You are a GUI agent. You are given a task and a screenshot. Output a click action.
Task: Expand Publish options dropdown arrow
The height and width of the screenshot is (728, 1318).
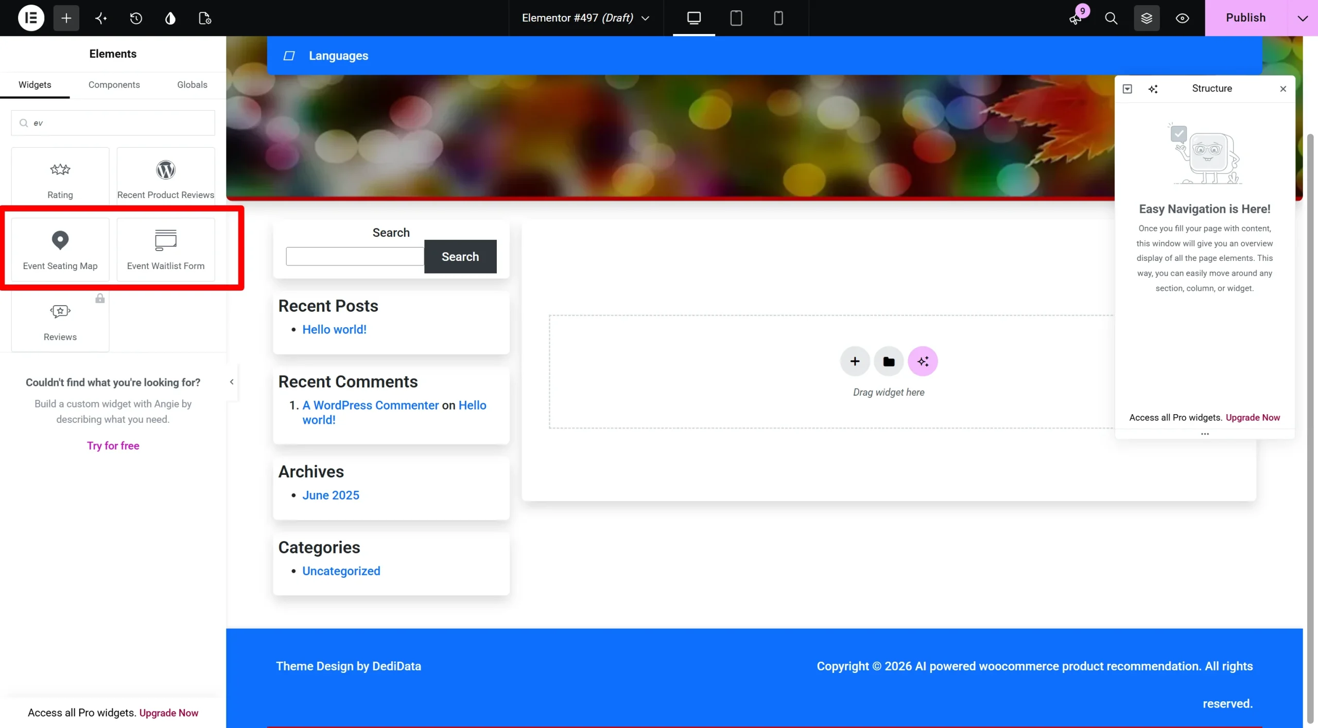point(1303,18)
